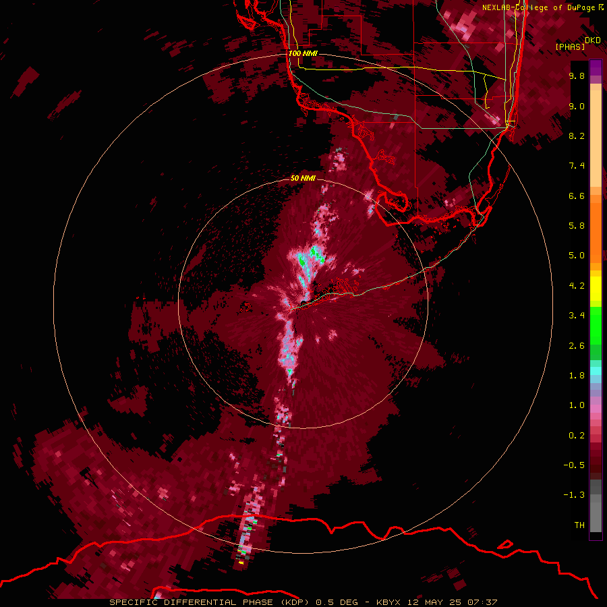Image resolution: width=607 pixels, height=607 pixels.
Task: Click the -0.5 value on the color scale
Action: (x=574, y=465)
